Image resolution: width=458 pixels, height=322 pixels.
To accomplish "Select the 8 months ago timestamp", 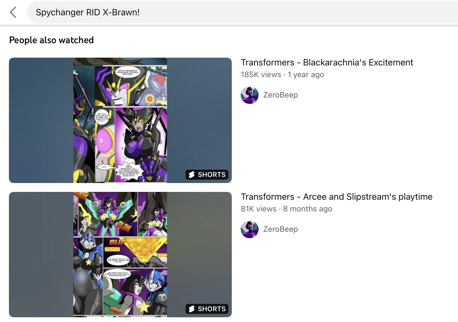I will point(308,209).
